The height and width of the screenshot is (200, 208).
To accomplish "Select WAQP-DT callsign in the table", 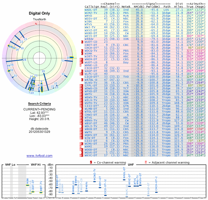I will 91,71.
